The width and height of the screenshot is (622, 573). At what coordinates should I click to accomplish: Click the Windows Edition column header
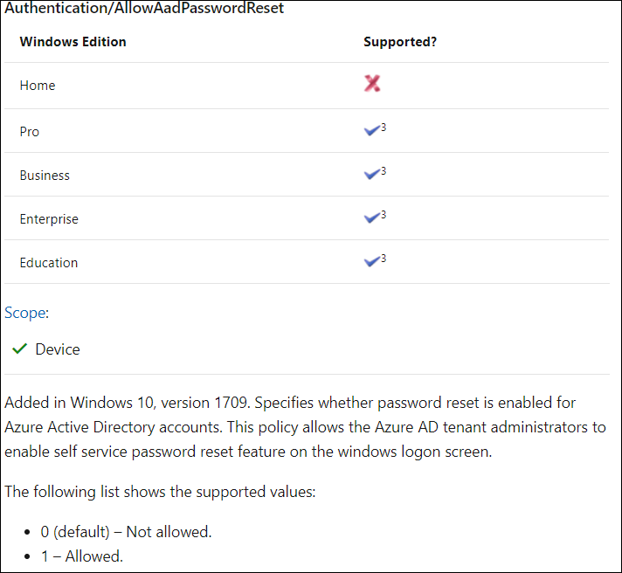tap(73, 42)
